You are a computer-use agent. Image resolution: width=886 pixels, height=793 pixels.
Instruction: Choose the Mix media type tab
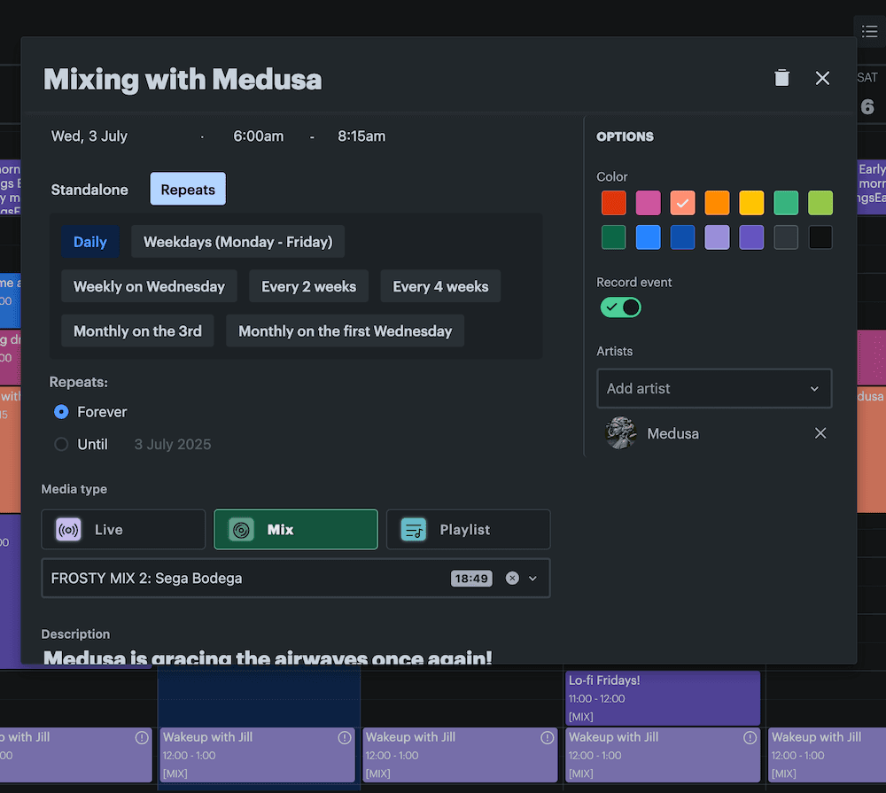[x=296, y=530]
